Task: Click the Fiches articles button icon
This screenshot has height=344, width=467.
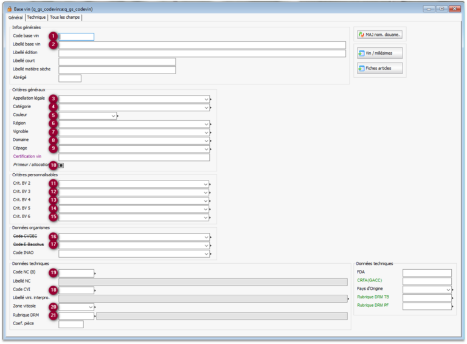Action: pos(362,69)
